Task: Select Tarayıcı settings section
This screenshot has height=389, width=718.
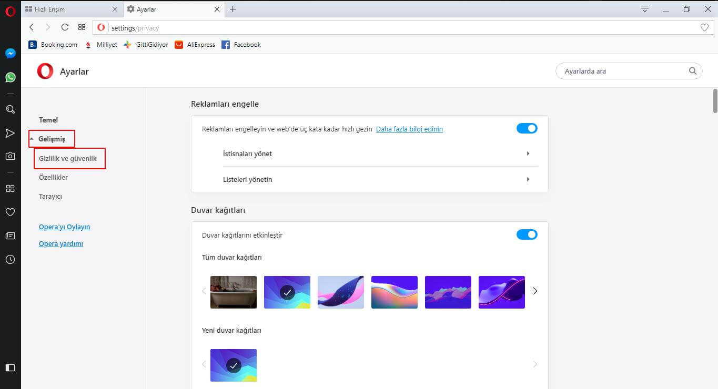Action: point(50,196)
